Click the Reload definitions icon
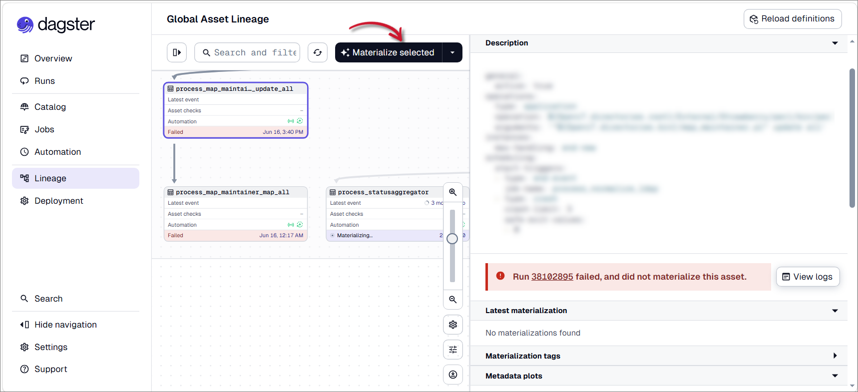Viewport: 858px width, 392px height. pyautogui.click(x=754, y=19)
